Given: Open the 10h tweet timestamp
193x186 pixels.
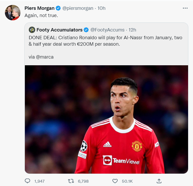Looking at the screenshot, I should [102, 8].
